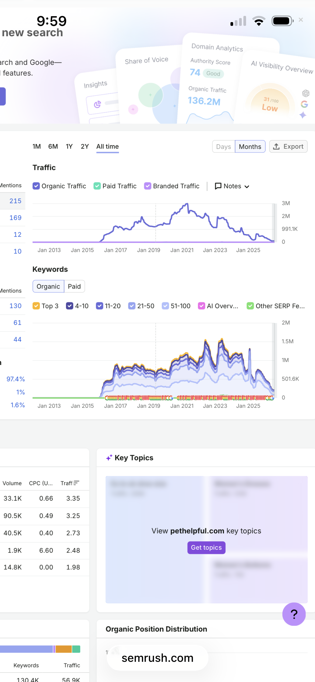Expand the Notes dropdown chevron
315x682 pixels.
(x=247, y=187)
